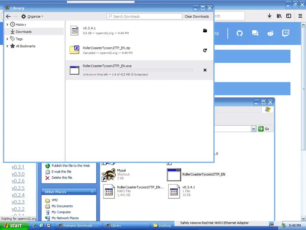Select the Mypal shortcut icon
306x230 pixels.
[108, 175]
